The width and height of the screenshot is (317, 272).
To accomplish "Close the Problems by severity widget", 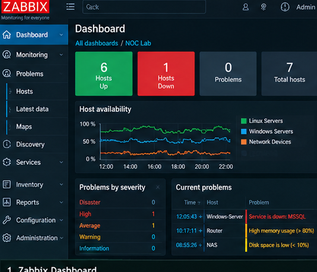I will pyautogui.click(x=158, y=188).
